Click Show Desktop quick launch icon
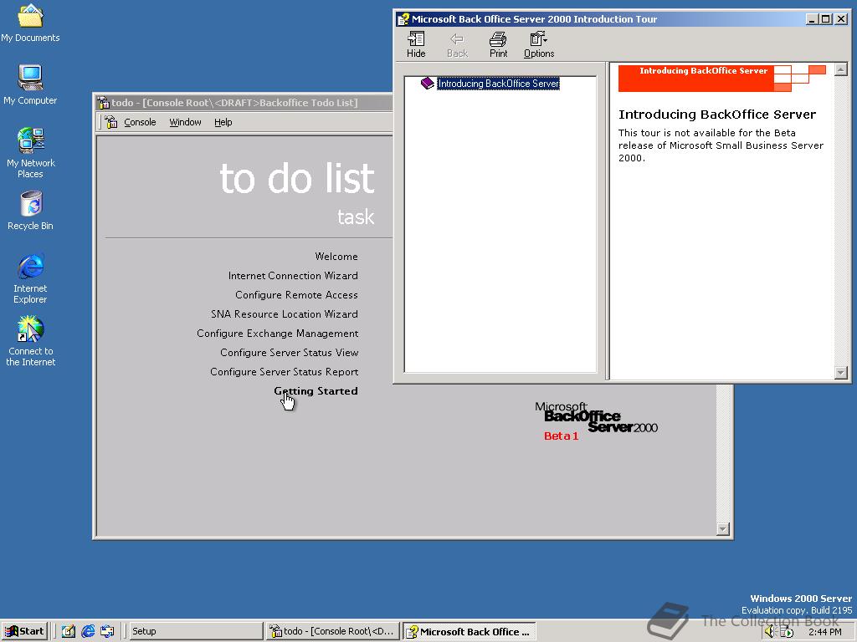The width and height of the screenshot is (857, 642). click(69, 631)
